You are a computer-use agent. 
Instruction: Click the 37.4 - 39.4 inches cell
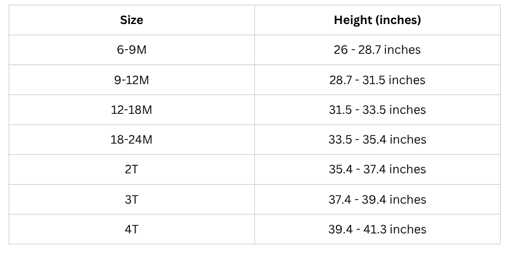pos(377,199)
